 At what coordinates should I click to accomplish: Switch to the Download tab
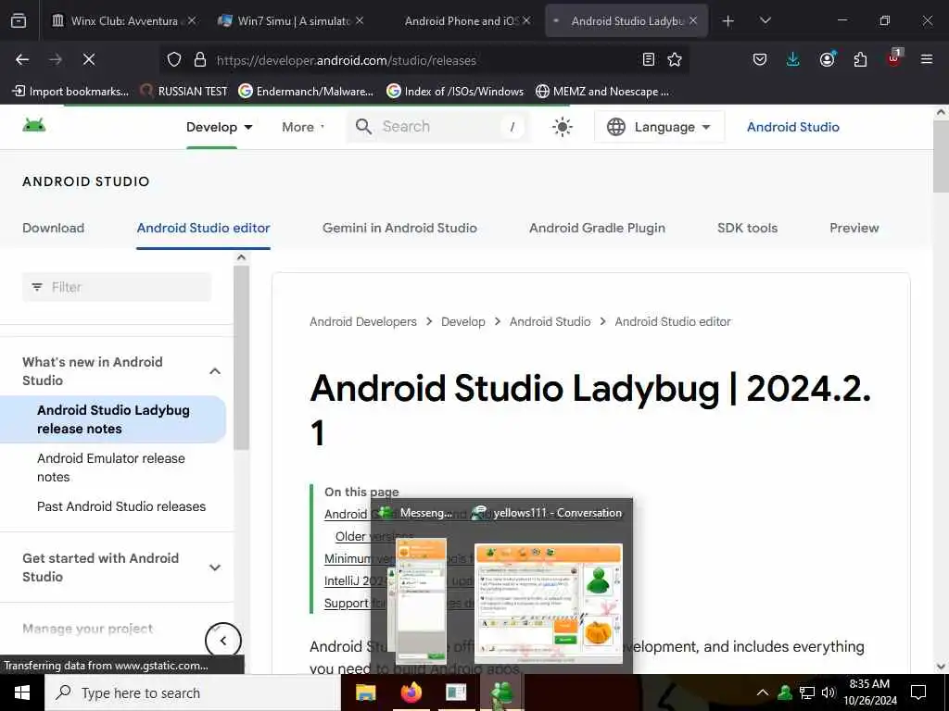pos(53,228)
